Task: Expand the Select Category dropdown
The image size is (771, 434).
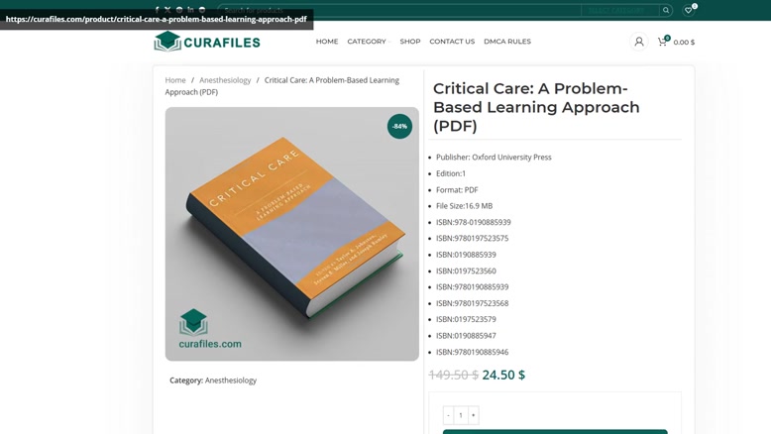Action: 620,10
